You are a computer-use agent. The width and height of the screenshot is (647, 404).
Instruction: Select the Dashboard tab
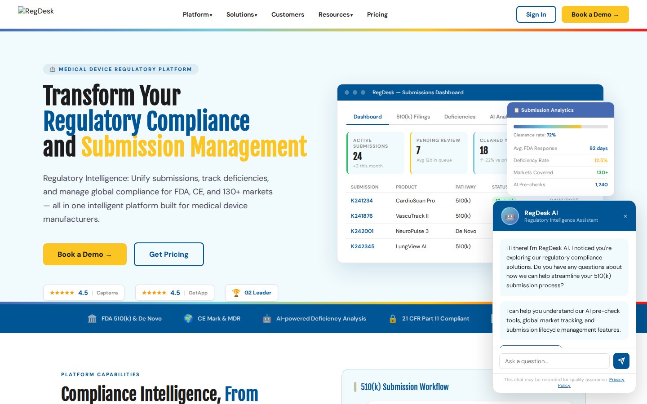(368, 117)
